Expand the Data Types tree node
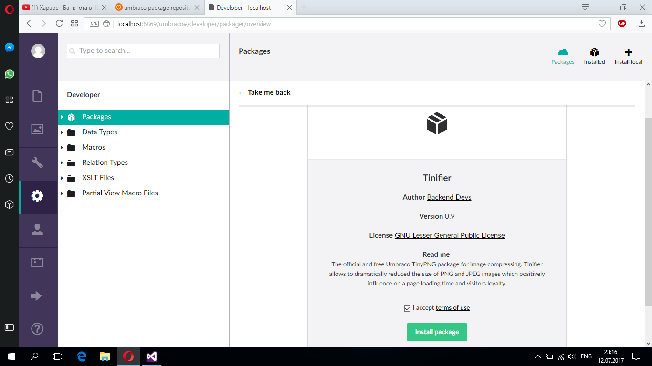 coord(62,132)
